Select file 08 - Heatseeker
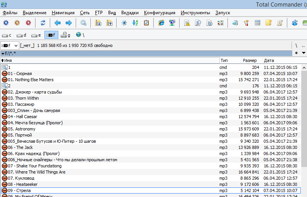This screenshot has height=197, width=307. (x=151, y=184)
